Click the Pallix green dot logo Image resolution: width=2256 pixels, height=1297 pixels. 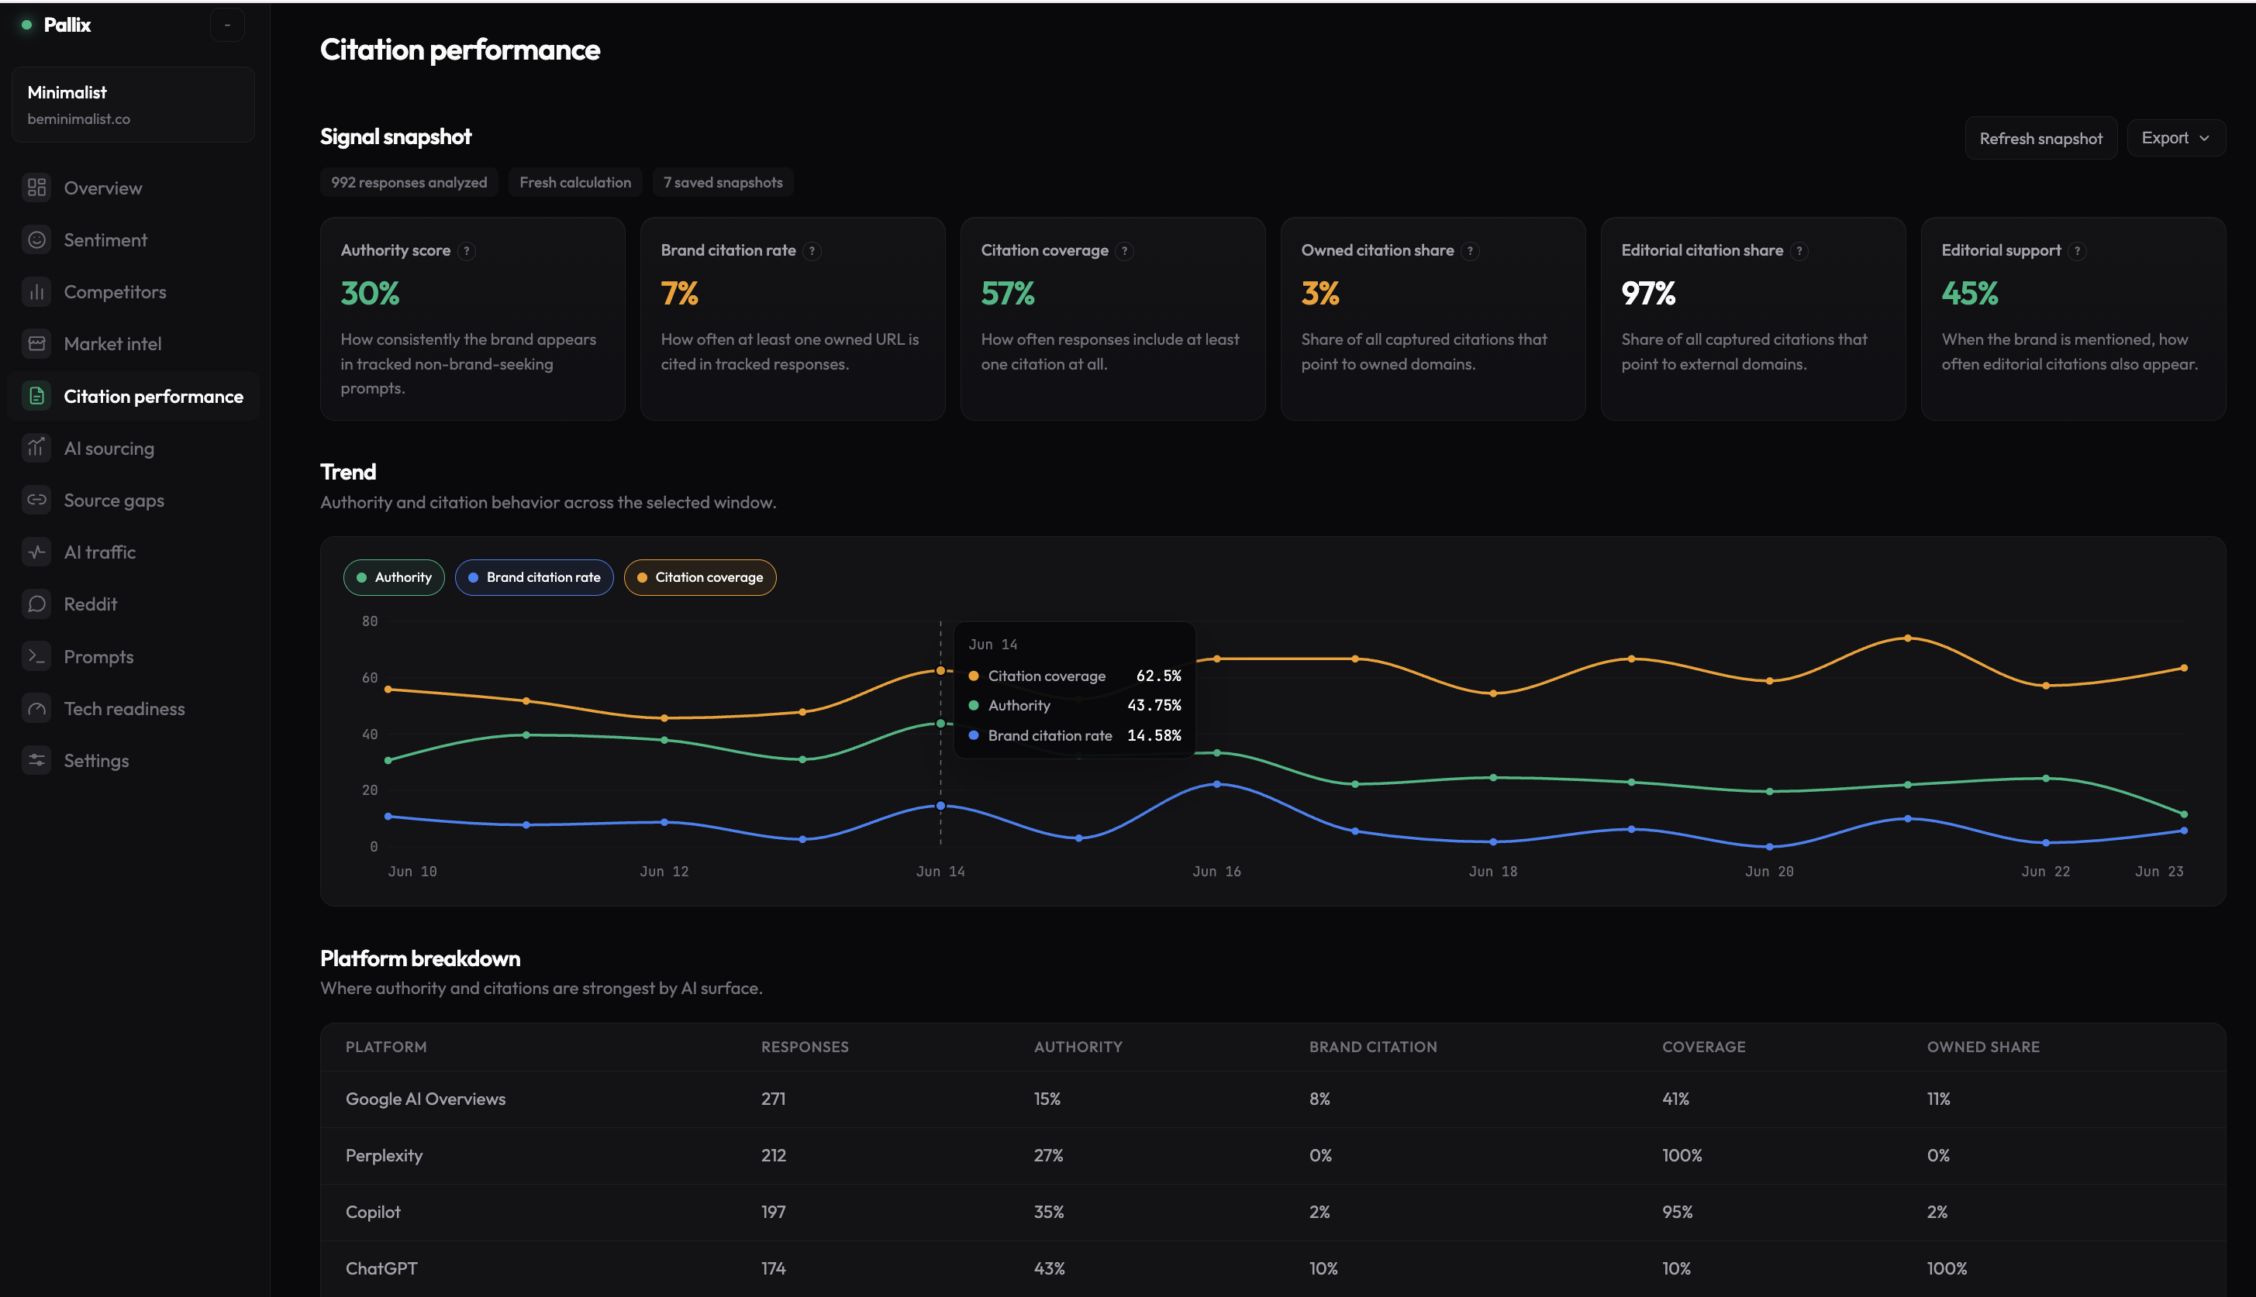(x=26, y=25)
